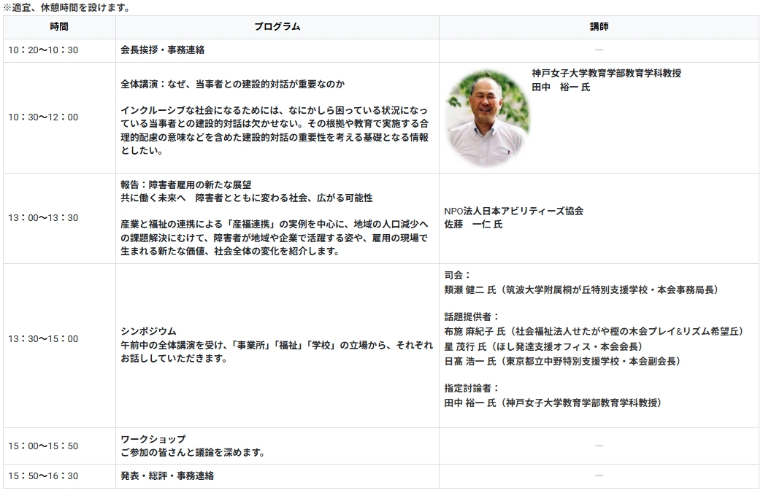This screenshot has height=493, width=763.
Task: Click the シンポジウム program heading
Action: coord(148,331)
